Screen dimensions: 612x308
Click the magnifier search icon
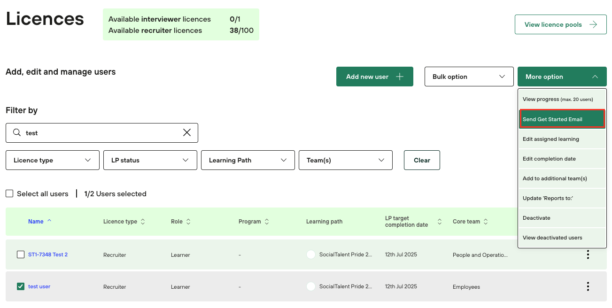tap(17, 133)
